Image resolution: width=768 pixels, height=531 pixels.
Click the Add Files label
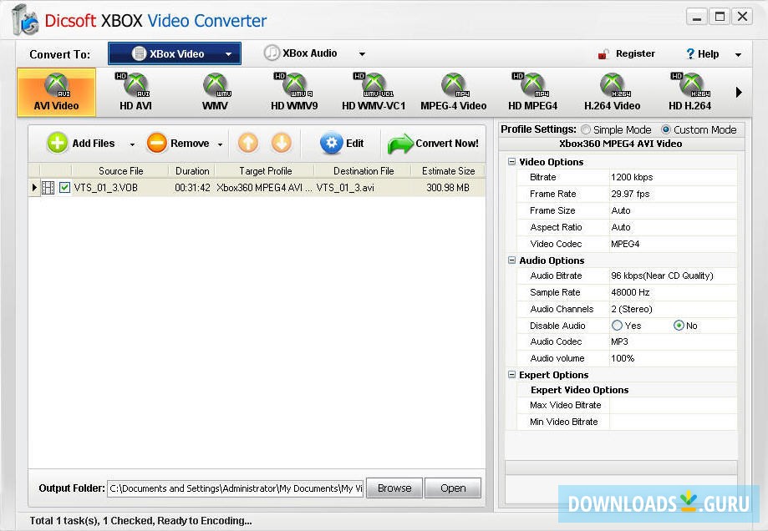(94, 144)
